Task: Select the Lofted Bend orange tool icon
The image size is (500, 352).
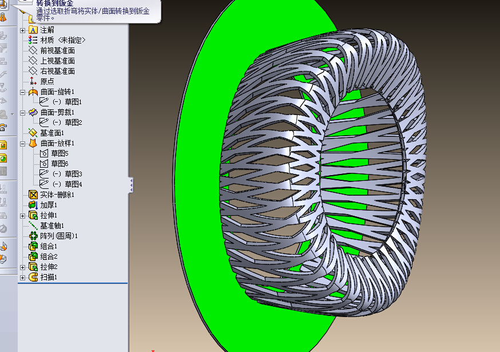Action: click(x=3, y=17)
